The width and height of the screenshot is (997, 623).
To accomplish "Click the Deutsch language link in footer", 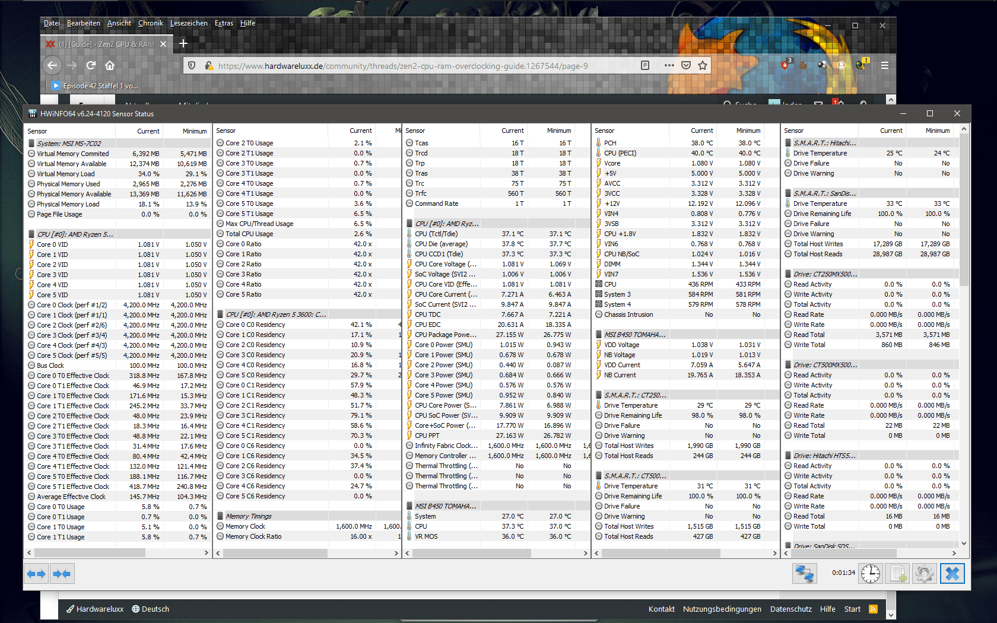I will pos(150,609).
